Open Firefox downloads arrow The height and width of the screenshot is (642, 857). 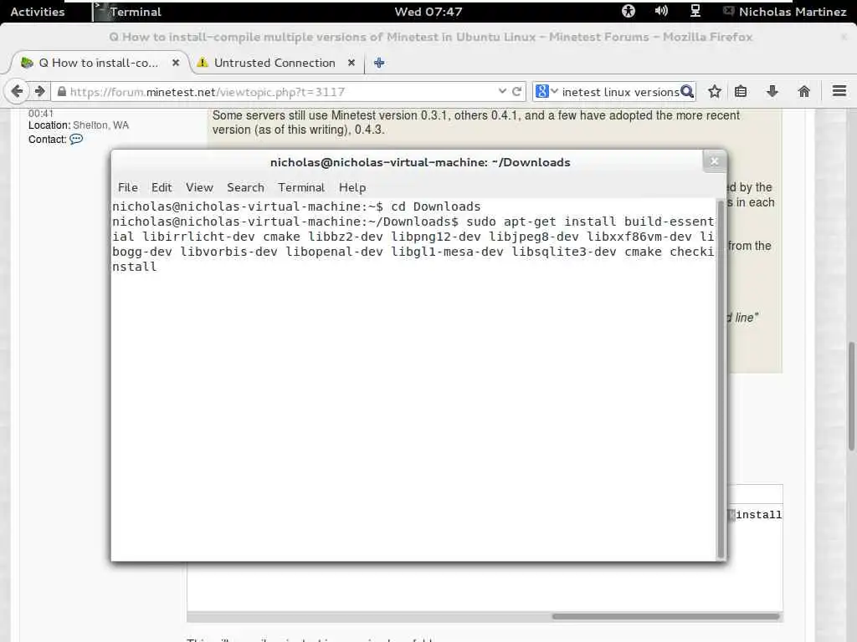pyautogui.click(x=772, y=91)
